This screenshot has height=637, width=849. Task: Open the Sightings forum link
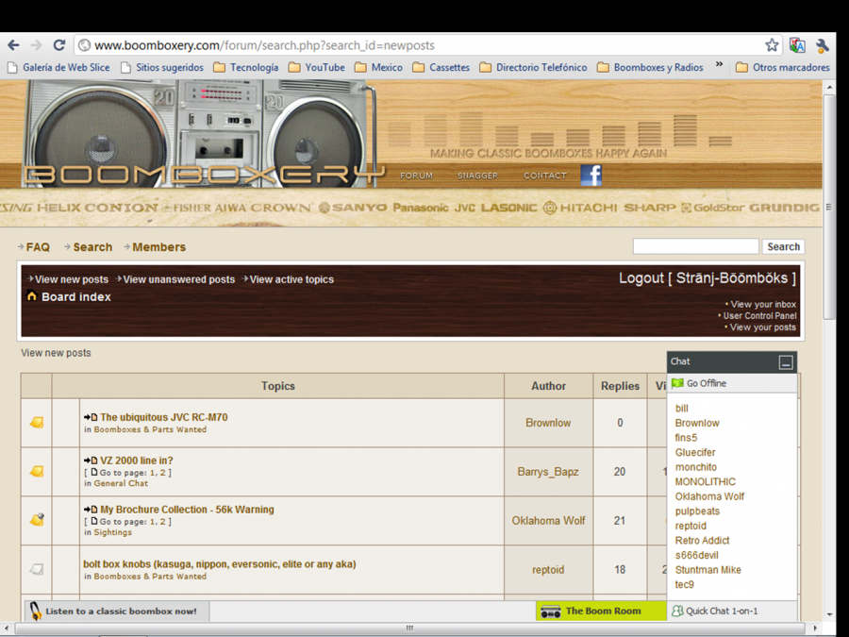112,532
